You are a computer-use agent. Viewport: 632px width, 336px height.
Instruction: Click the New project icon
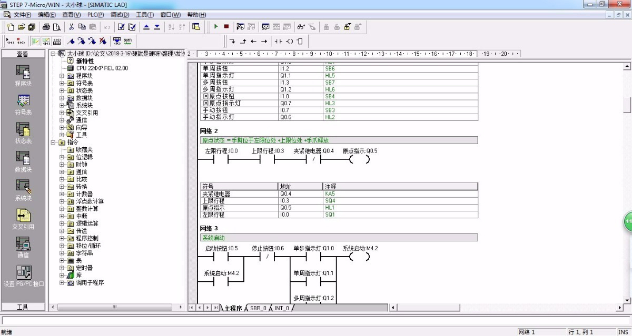[x=10, y=26]
